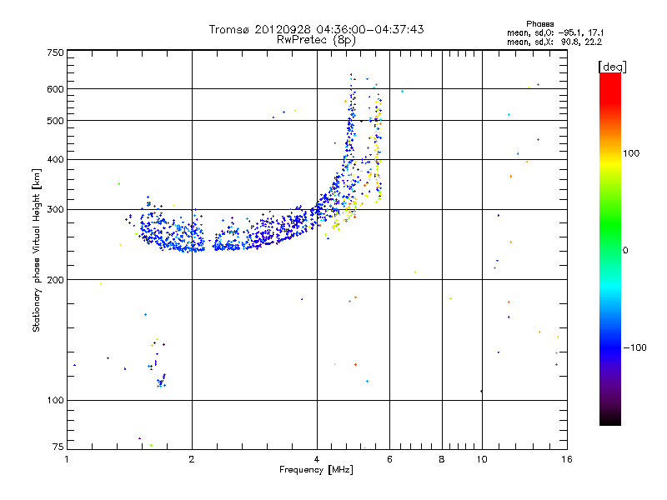This screenshot has width=667, height=500.
Task: Click the rainbow phase color bar
Action: point(610,249)
